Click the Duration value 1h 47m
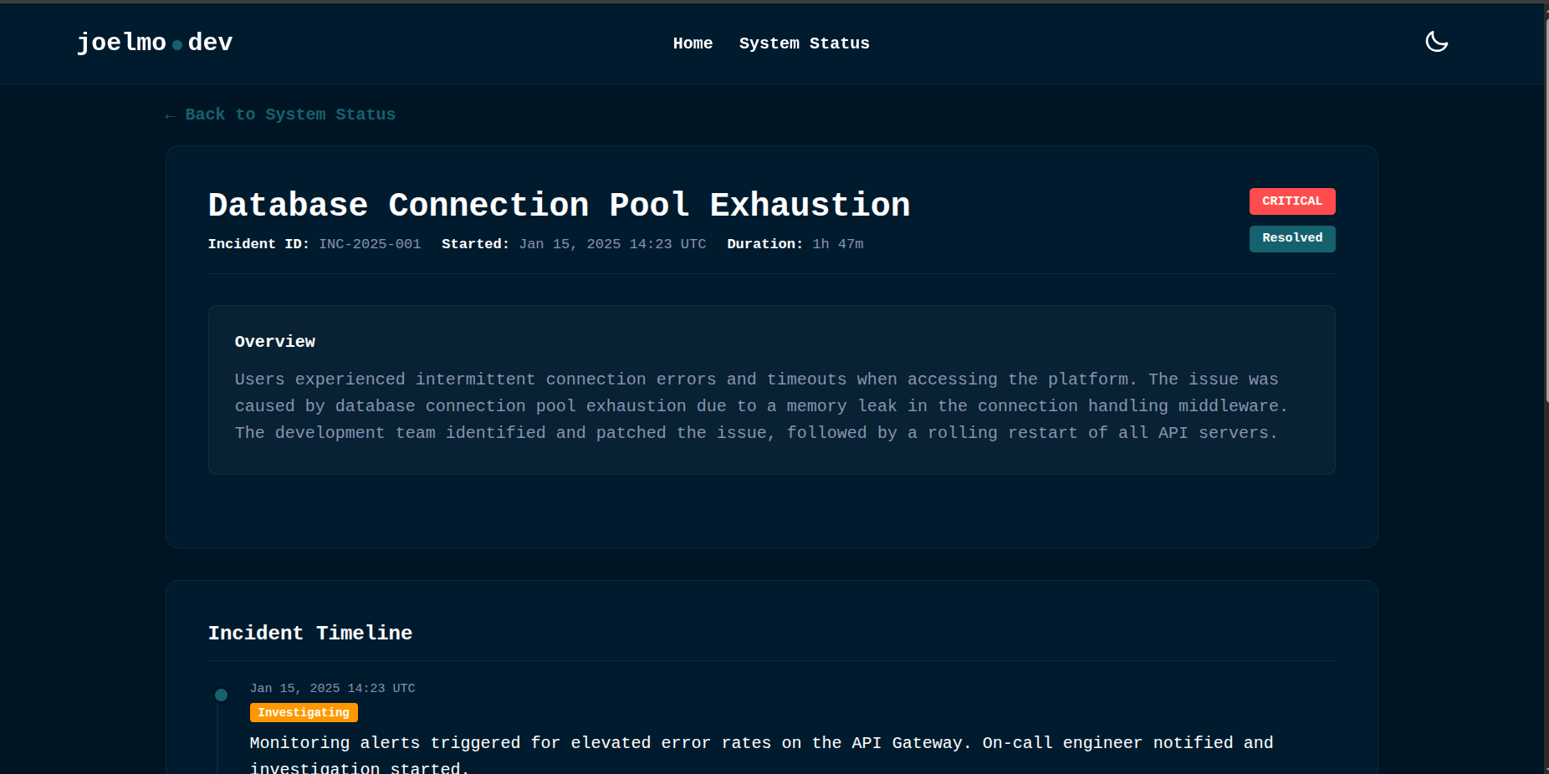Viewport: 1549px width, 774px height. coord(837,244)
